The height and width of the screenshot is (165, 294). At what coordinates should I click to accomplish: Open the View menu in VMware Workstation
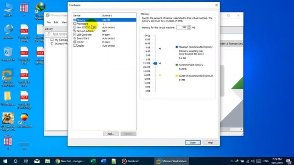click(x=64, y=22)
